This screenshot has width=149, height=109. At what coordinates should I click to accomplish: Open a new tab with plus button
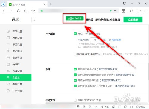[x=51, y=4]
